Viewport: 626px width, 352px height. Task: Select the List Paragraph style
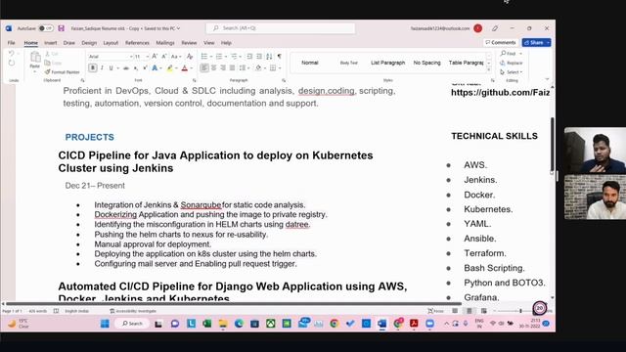(387, 63)
